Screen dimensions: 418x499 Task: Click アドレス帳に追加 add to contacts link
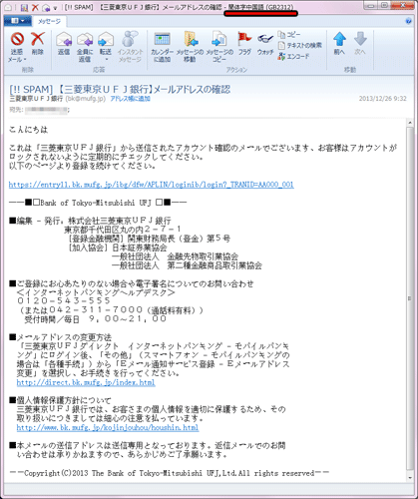[x=131, y=99]
